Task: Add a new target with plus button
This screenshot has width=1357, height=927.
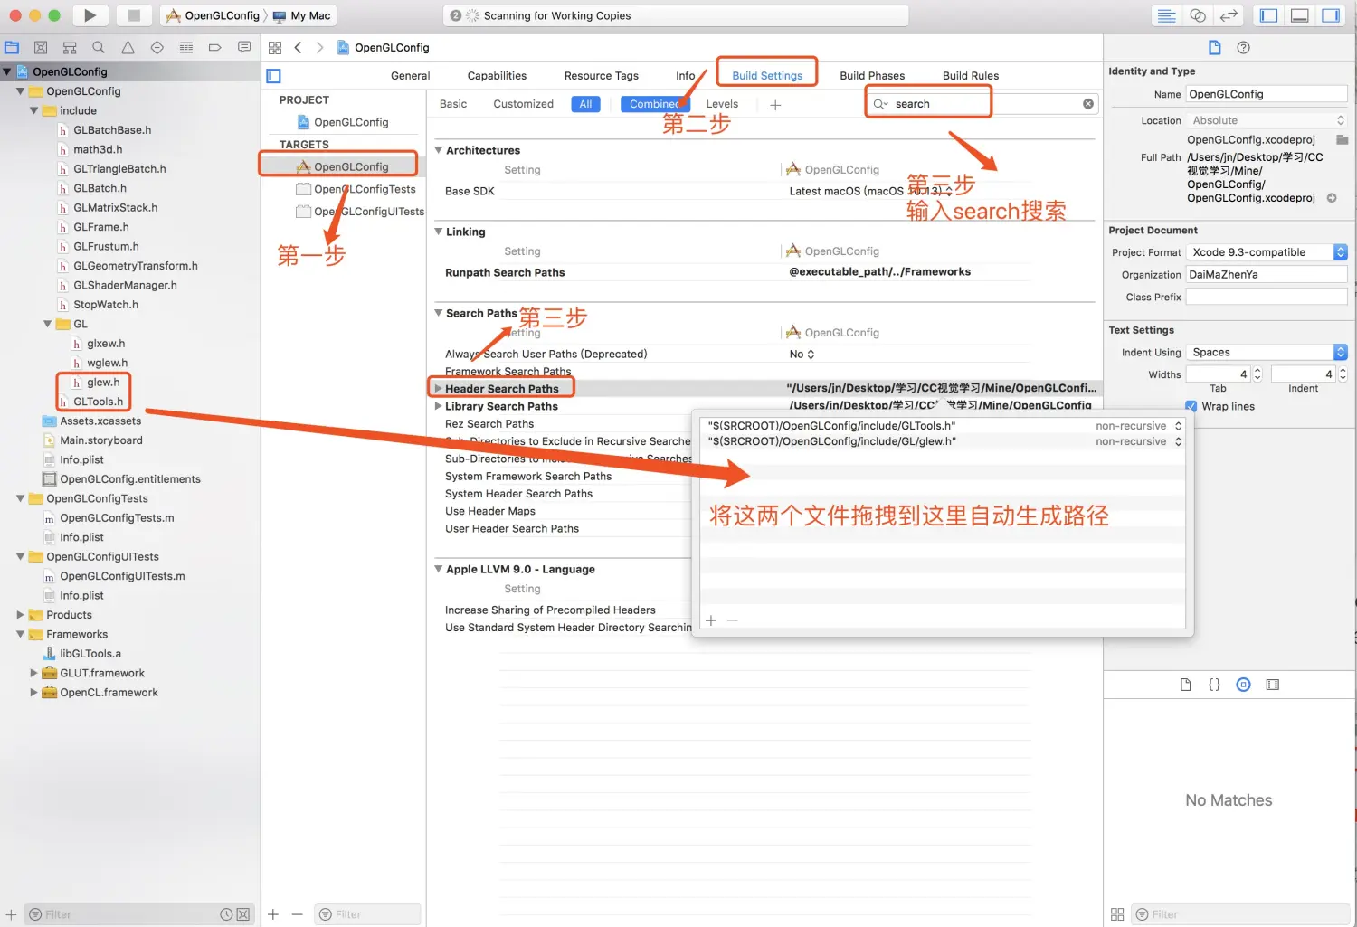Action: pos(273,914)
